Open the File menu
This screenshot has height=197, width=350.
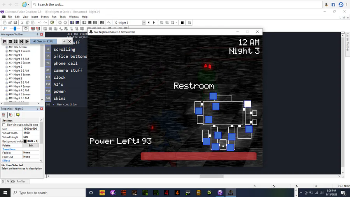(x=10, y=17)
